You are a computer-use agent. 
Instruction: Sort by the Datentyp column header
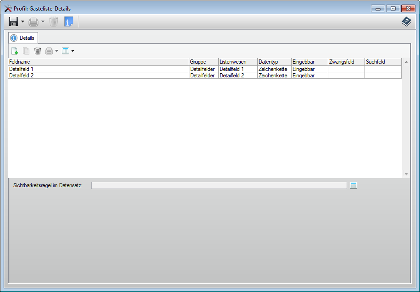(x=274, y=62)
